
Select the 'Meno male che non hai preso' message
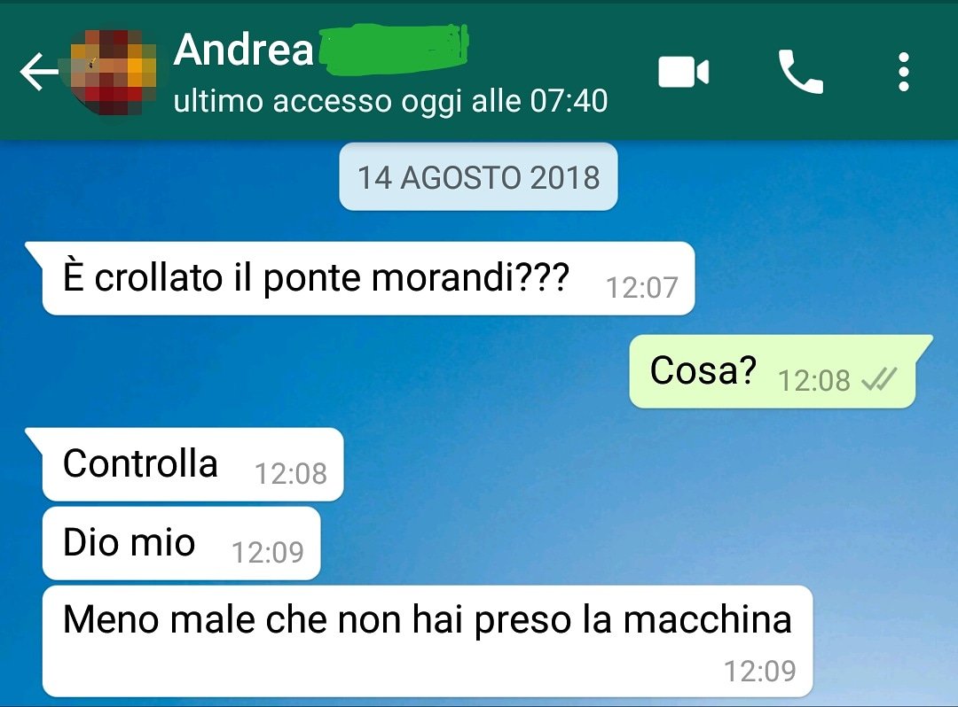point(427,641)
